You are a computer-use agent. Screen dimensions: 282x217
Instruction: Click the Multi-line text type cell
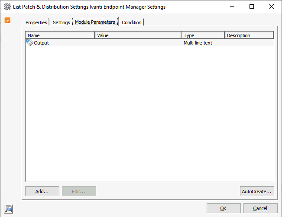coord(198,43)
